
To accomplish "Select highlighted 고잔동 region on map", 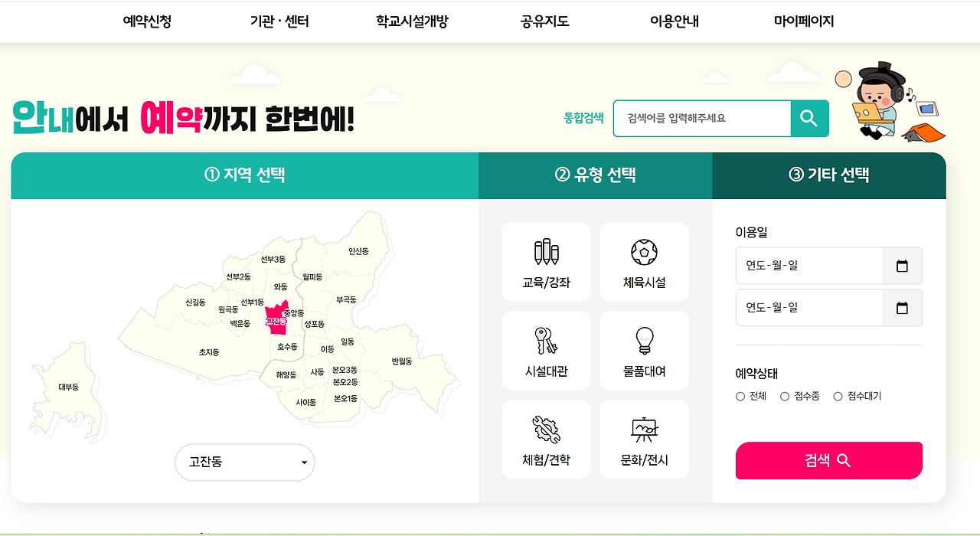I will pyautogui.click(x=276, y=319).
